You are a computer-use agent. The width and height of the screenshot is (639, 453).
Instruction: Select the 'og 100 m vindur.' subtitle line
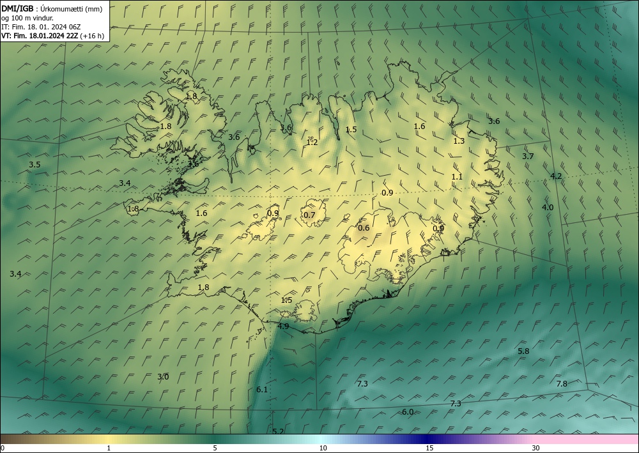[27, 18]
